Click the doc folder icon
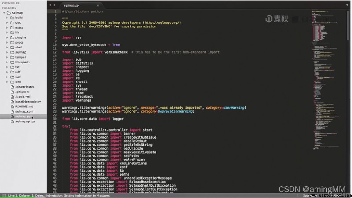The height and width of the screenshot is (198, 352). [x=12, y=23]
